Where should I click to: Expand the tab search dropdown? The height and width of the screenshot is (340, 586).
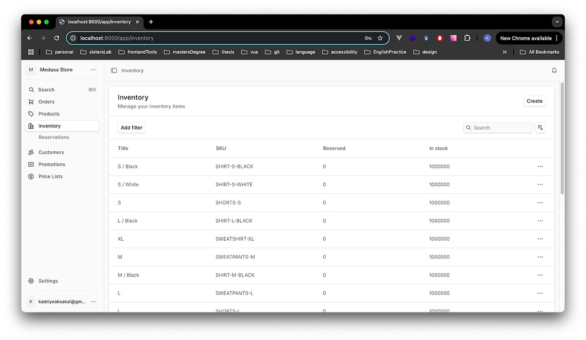tap(557, 22)
